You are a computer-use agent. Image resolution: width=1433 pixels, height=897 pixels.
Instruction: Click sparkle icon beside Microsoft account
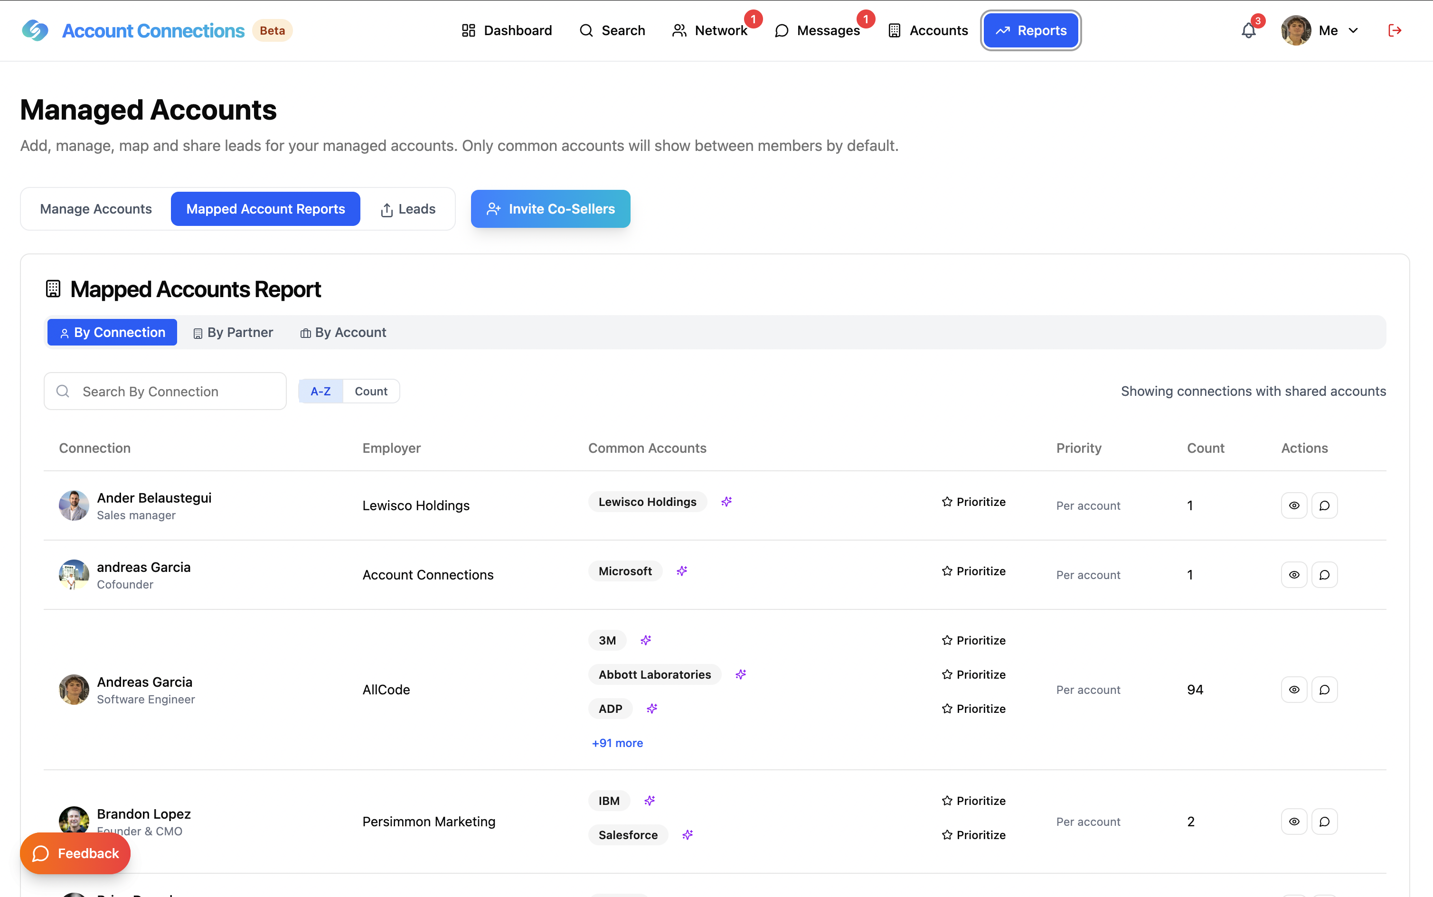[x=682, y=570]
